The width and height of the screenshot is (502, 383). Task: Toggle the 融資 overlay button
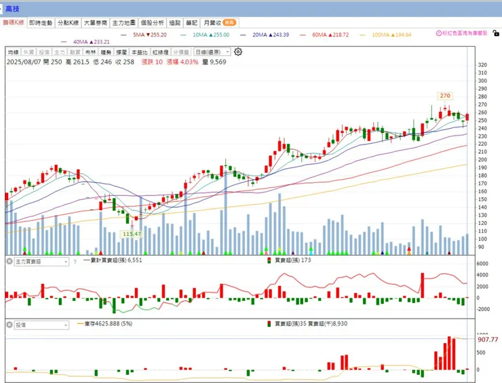(x=75, y=52)
